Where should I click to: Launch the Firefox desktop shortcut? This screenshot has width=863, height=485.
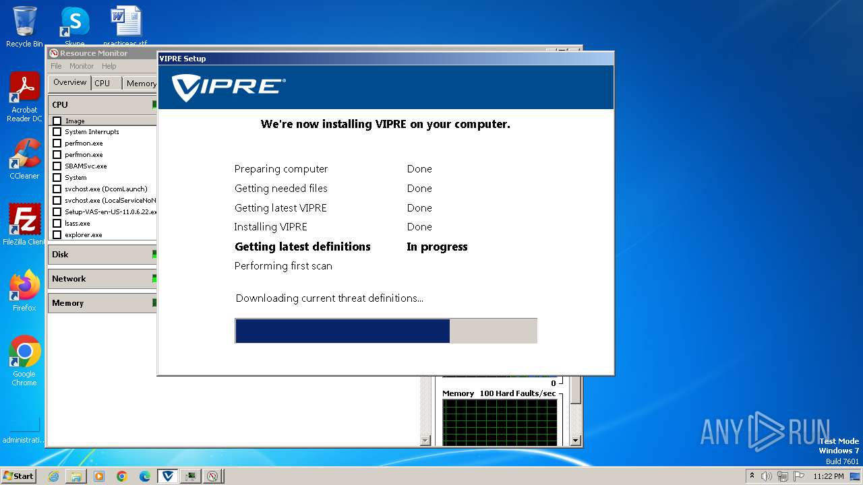coord(24,290)
